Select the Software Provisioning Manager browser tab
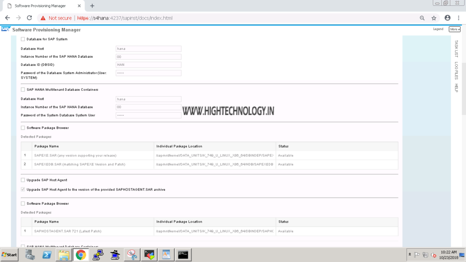Screen dimensions: 466x262 click(x=44, y=6)
